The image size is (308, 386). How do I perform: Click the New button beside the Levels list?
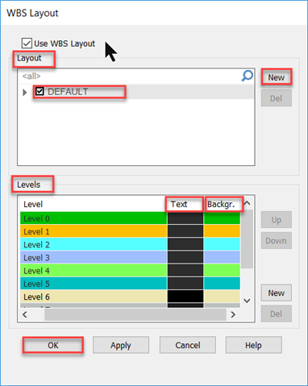click(277, 293)
